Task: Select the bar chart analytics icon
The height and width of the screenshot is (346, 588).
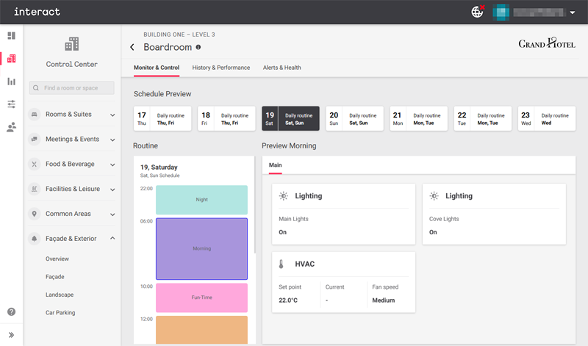Action: (11, 82)
